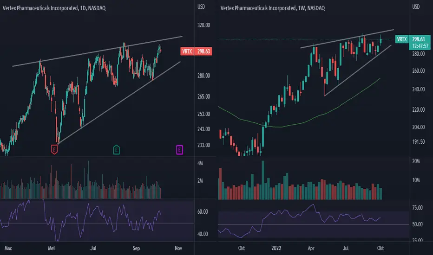The image size is (433, 255).
Task: Select the weekly chart title Vertex Pharmaceuticals 1W
Action: coord(273,8)
